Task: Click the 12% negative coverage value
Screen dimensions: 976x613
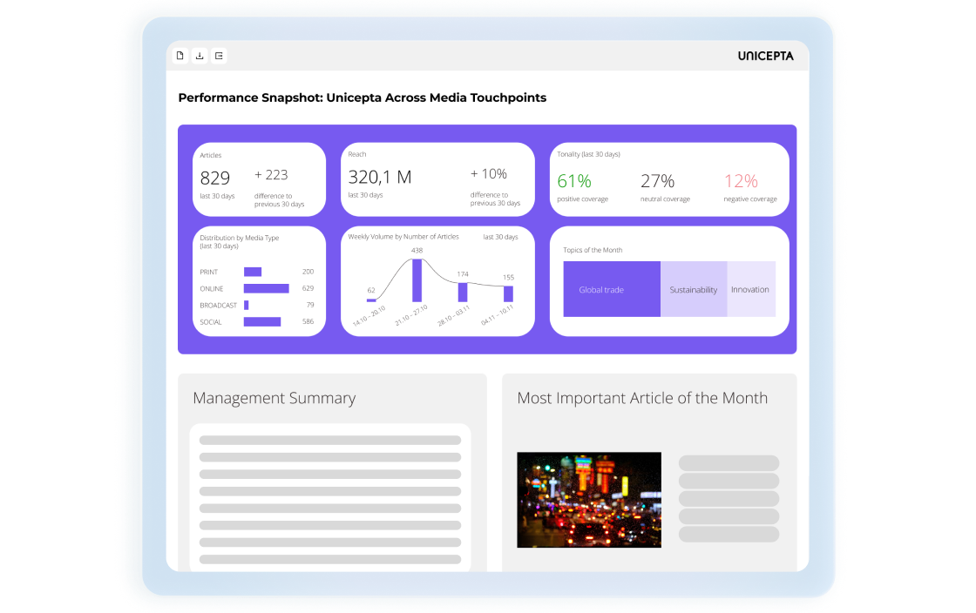Action: tap(741, 181)
